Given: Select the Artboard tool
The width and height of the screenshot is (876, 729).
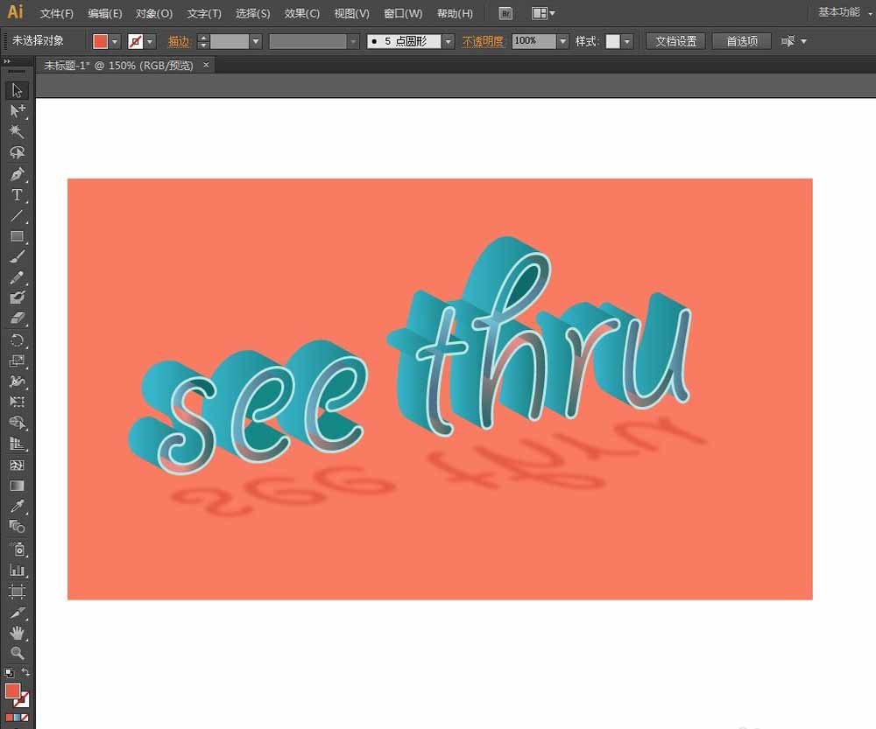Looking at the screenshot, I should 17,591.
